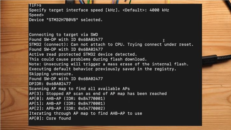Click the "TIF>s" prompt line
The width and height of the screenshot is (231, 130).
[x=35, y=5]
